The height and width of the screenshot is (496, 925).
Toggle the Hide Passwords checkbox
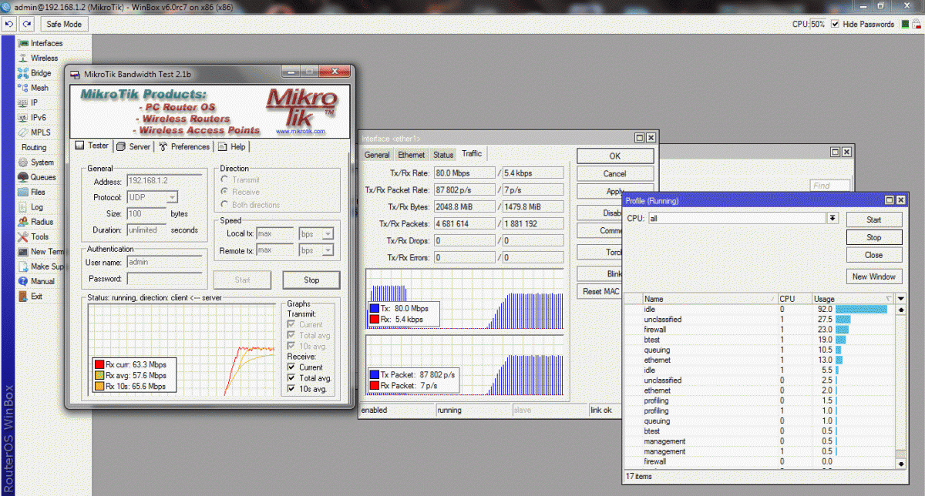836,25
